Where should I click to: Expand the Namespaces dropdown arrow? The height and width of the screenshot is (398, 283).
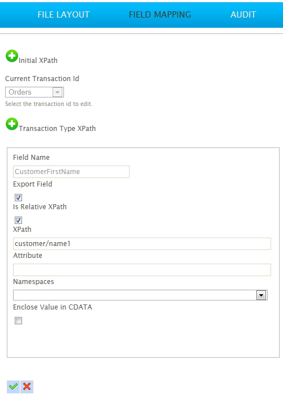pyautogui.click(x=261, y=295)
